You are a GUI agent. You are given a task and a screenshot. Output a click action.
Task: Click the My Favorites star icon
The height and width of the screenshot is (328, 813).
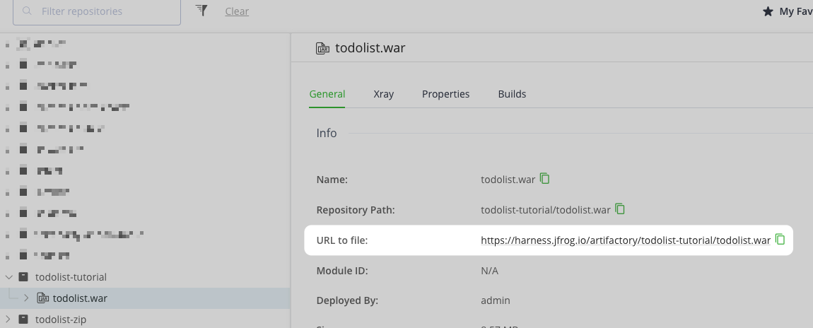[x=767, y=11]
